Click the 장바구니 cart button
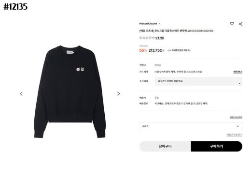Screen dimensions: 251x196 (165, 146)
